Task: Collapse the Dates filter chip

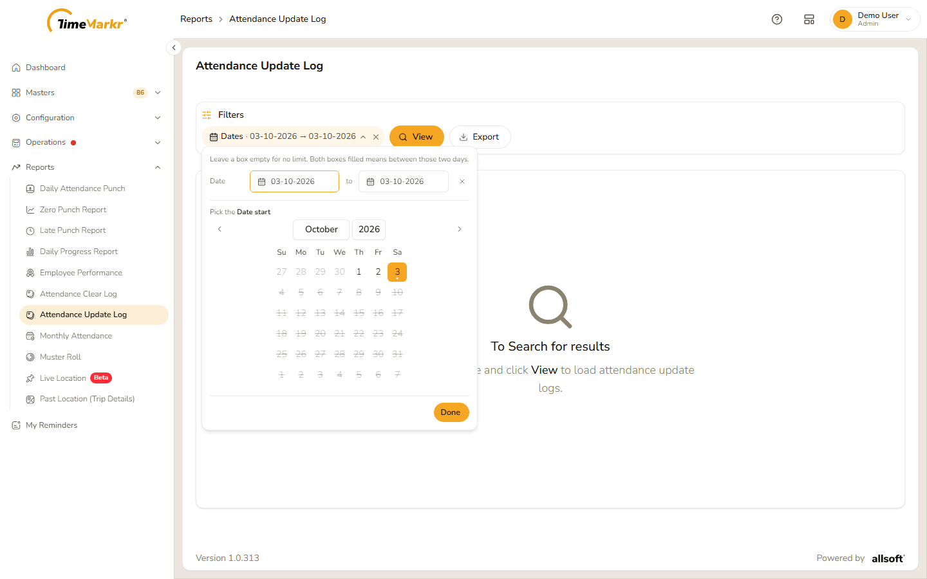Action: point(363,137)
